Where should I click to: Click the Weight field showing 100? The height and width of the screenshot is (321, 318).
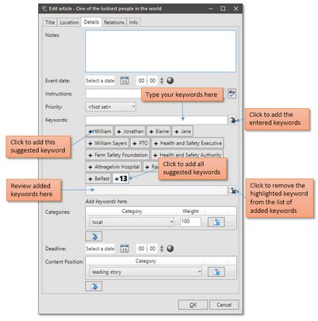(190, 222)
